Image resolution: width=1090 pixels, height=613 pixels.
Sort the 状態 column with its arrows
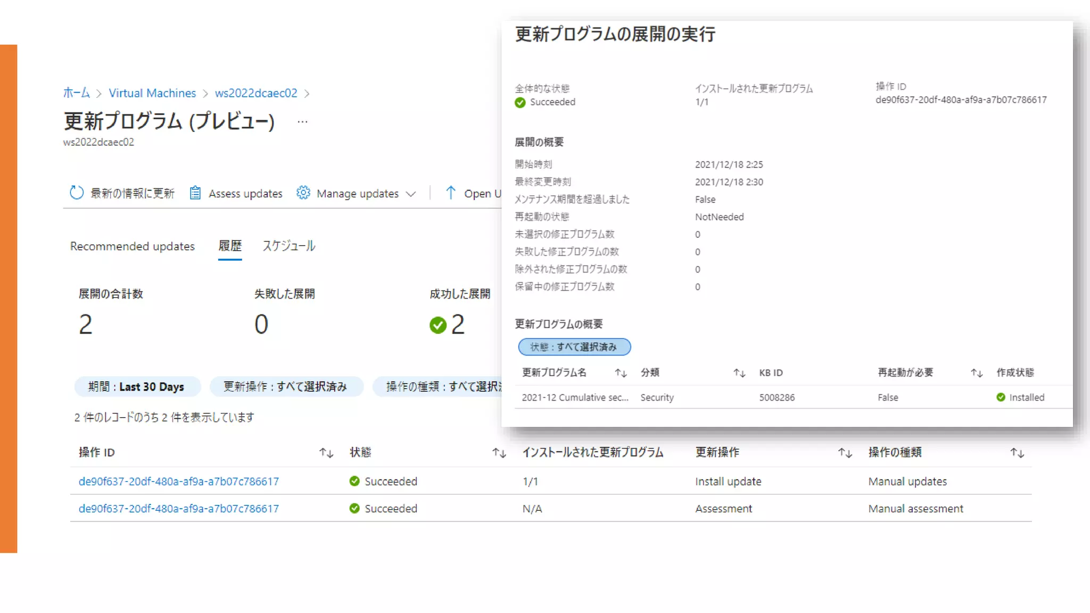click(x=499, y=453)
